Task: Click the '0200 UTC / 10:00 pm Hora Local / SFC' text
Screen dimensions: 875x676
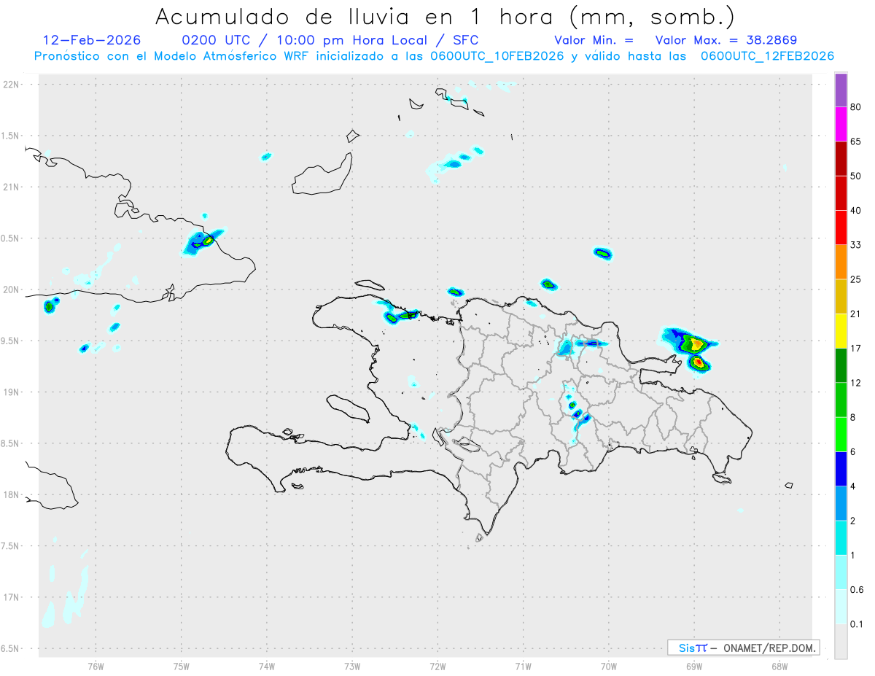Action: [x=330, y=40]
